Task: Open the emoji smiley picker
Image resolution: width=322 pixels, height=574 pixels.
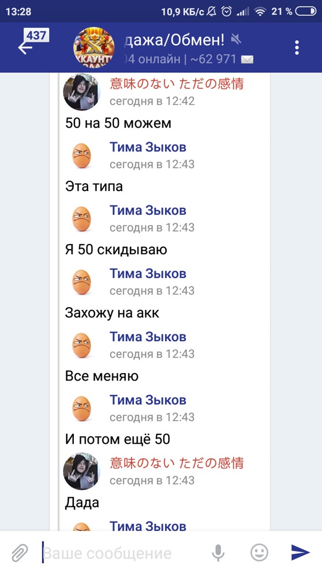Action: (x=259, y=553)
